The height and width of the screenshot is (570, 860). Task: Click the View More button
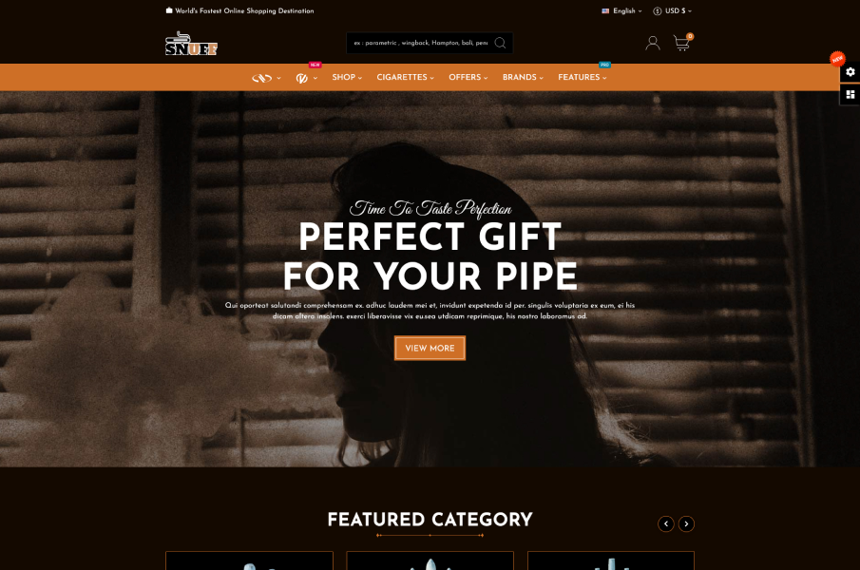pyautogui.click(x=430, y=348)
